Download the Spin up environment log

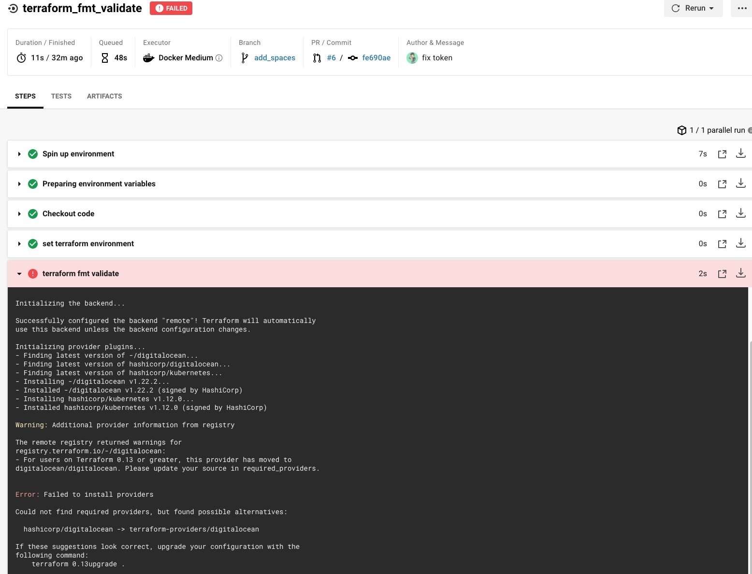pyautogui.click(x=740, y=154)
